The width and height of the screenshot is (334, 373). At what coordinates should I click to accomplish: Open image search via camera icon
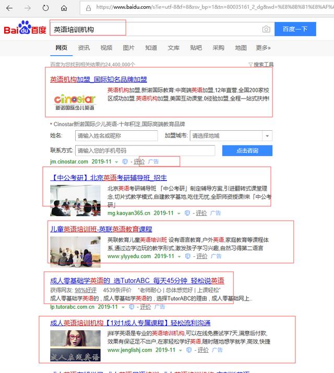[x=266, y=29]
